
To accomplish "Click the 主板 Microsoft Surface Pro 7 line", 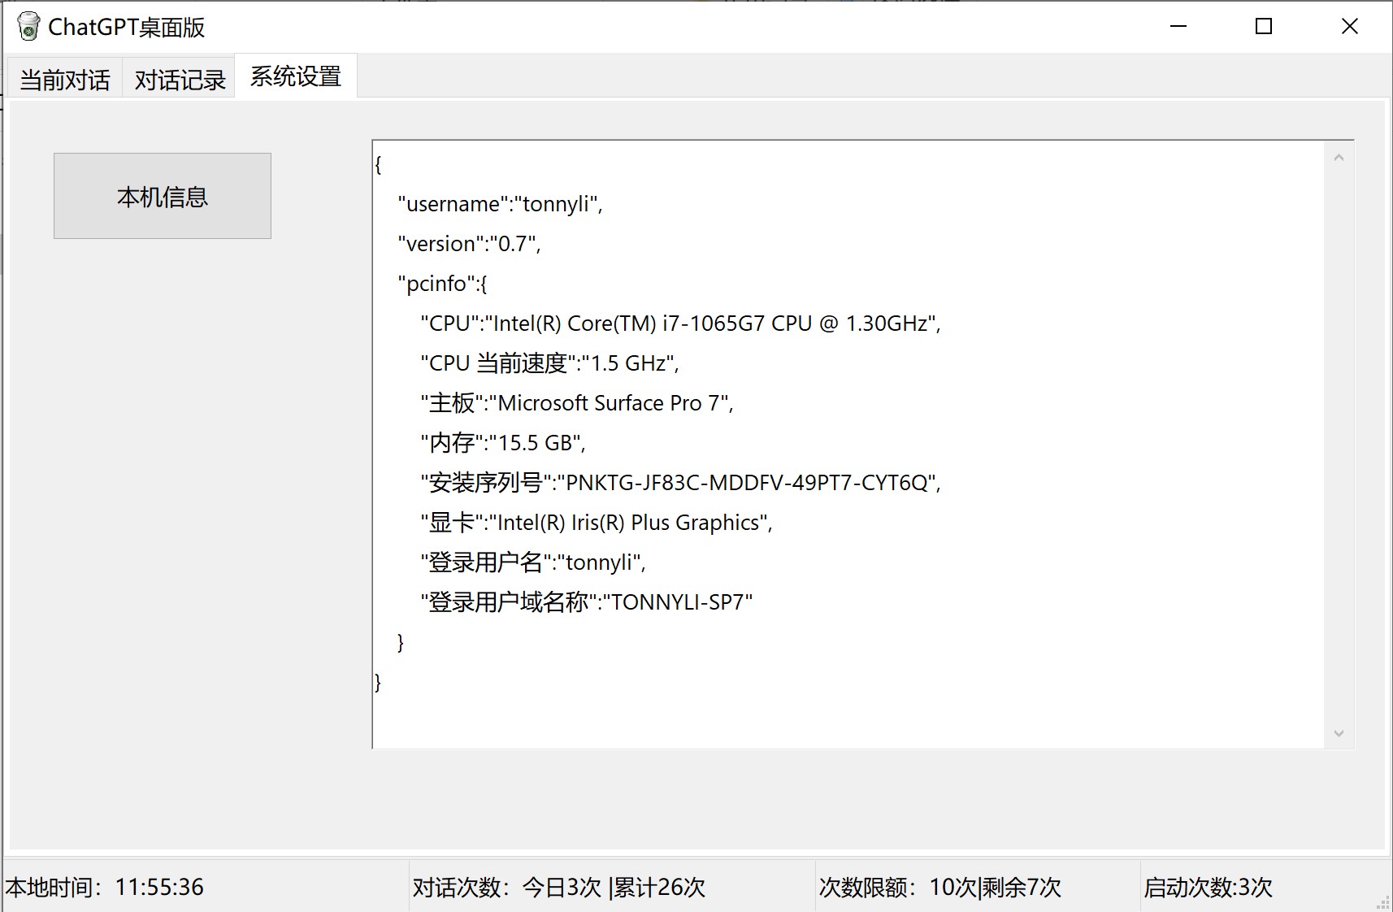I will (577, 403).
